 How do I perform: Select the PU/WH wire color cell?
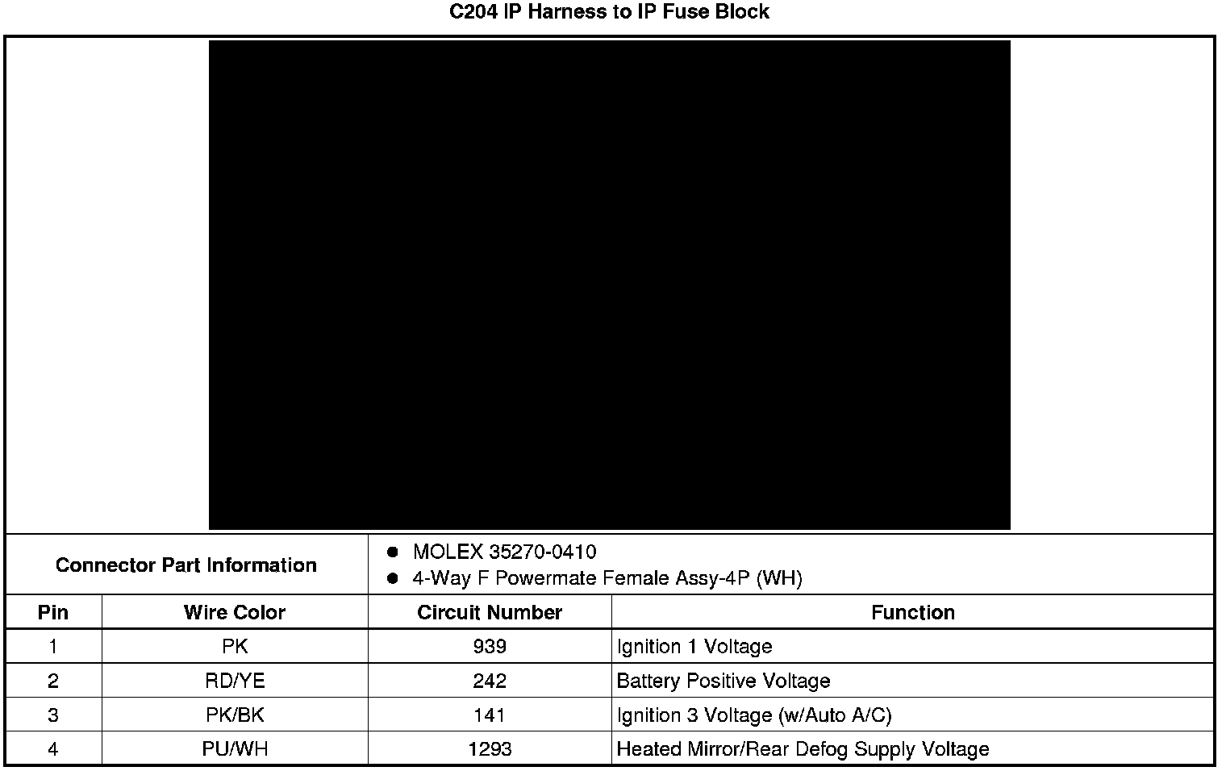click(x=235, y=749)
